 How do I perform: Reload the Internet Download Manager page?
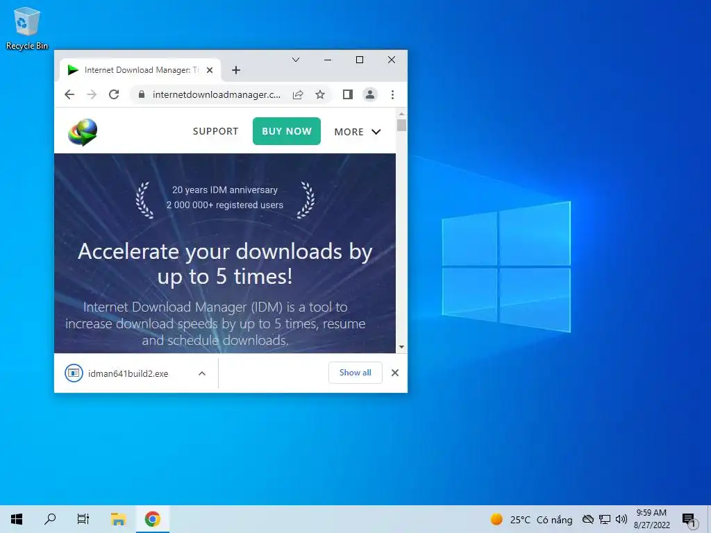tap(114, 94)
